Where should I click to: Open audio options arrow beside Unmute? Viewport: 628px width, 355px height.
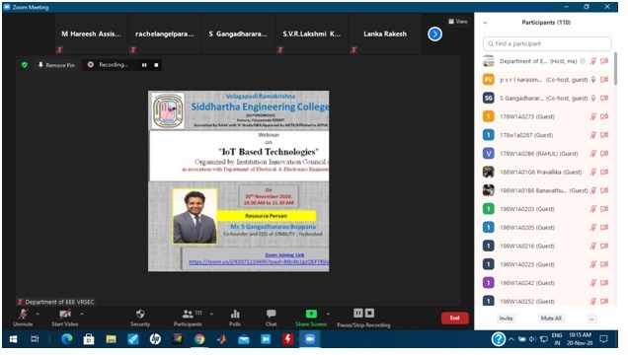tap(38, 315)
